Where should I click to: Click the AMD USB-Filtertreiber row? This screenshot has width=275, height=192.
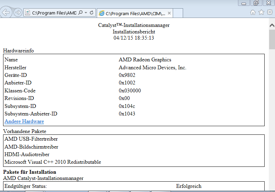click(134, 139)
